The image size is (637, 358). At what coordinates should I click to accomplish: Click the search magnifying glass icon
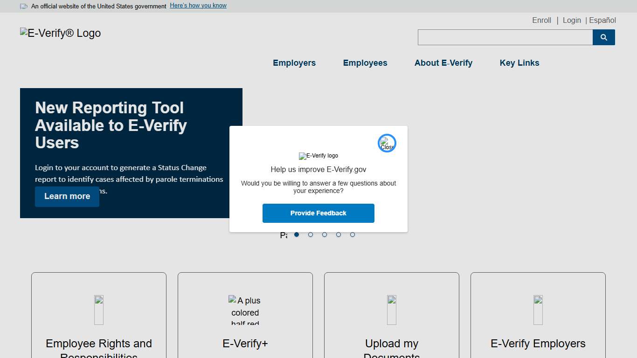[603, 37]
